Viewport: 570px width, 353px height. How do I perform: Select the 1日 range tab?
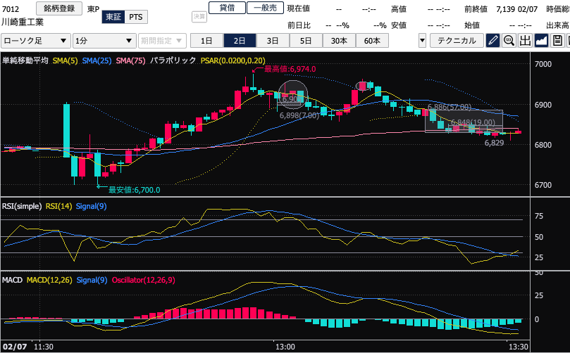click(207, 41)
